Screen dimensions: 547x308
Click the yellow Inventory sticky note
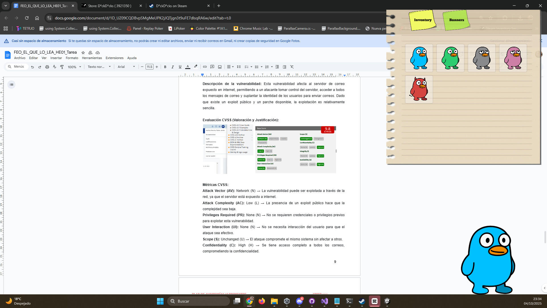pos(423,20)
